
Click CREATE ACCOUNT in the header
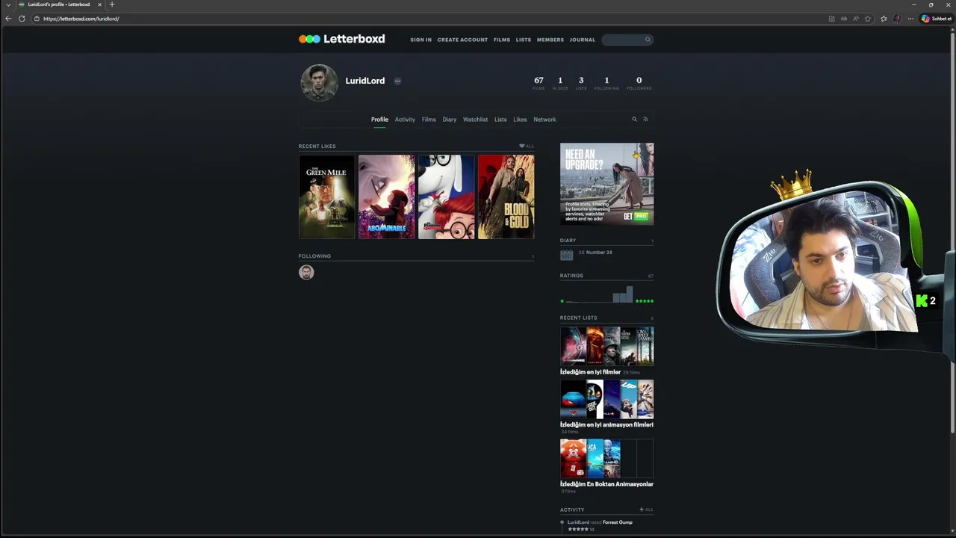tap(462, 40)
